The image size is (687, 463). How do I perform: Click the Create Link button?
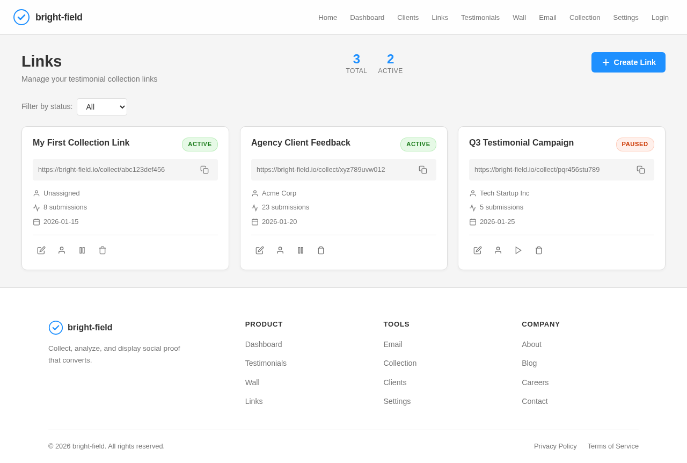[628, 62]
